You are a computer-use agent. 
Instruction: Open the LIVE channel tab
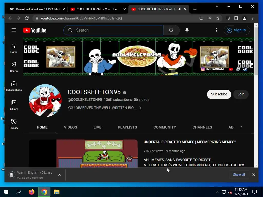click(x=97, y=127)
